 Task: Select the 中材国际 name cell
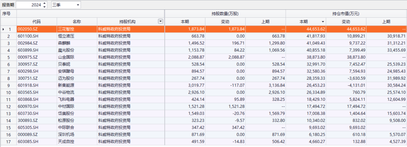point(77,106)
